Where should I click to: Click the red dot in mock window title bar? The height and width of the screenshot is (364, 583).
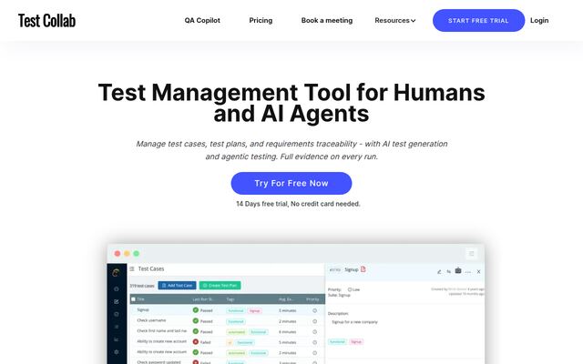click(x=118, y=254)
